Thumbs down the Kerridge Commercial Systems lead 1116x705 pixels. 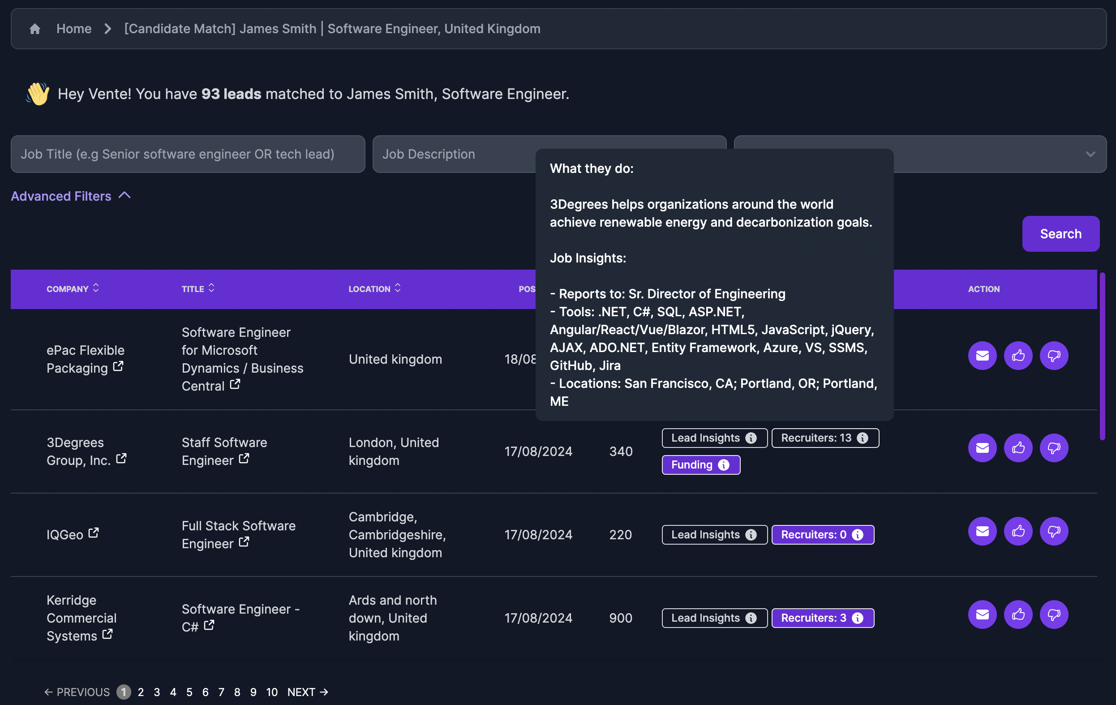[x=1054, y=615]
